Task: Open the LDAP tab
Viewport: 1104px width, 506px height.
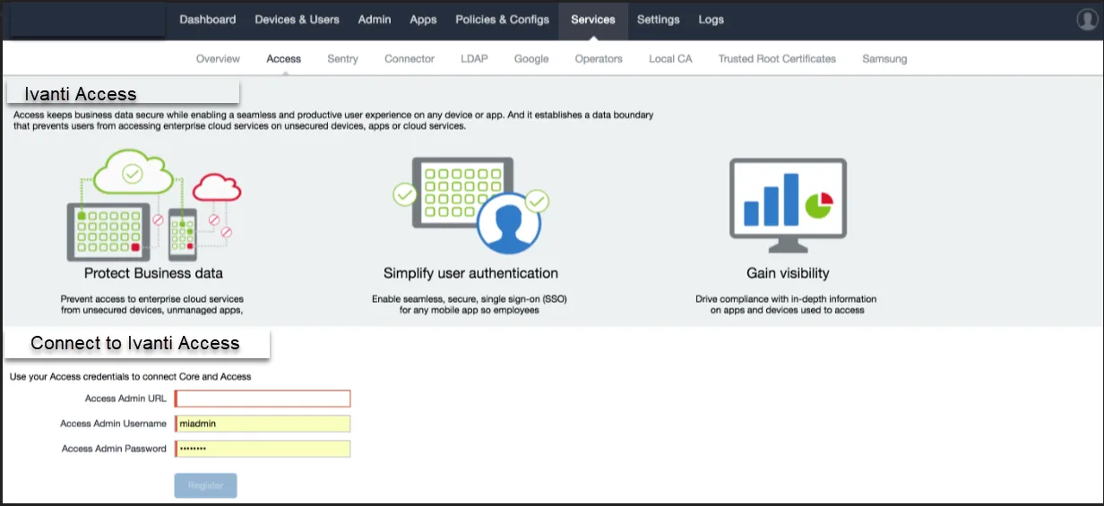Action: pos(474,59)
